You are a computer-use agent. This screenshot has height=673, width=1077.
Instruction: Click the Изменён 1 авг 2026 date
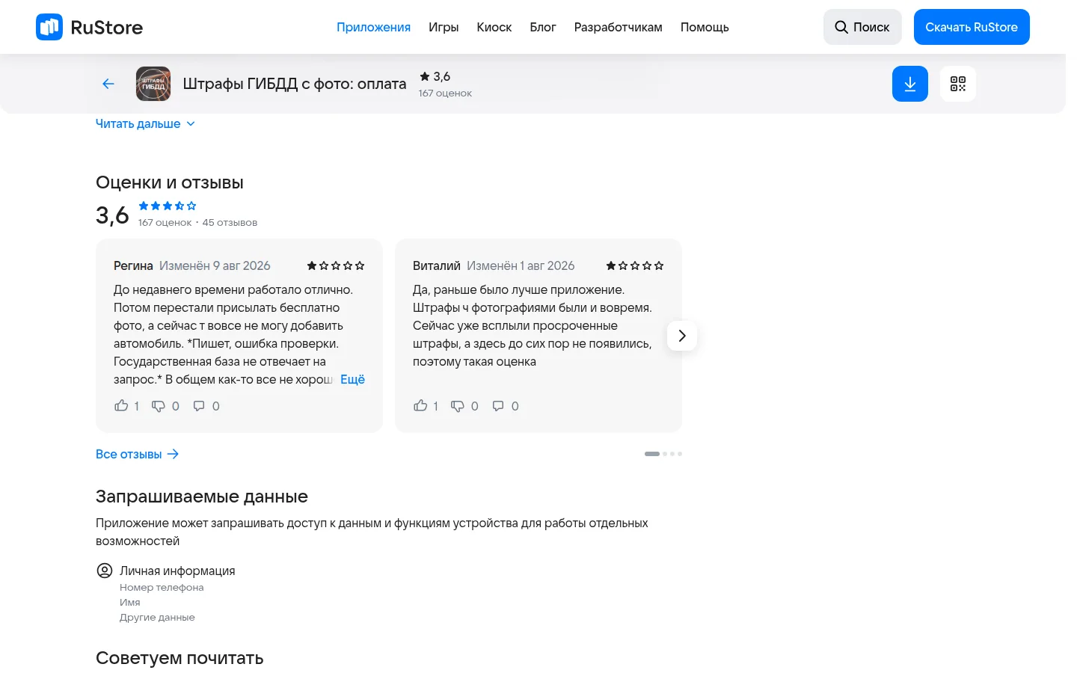(521, 265)
